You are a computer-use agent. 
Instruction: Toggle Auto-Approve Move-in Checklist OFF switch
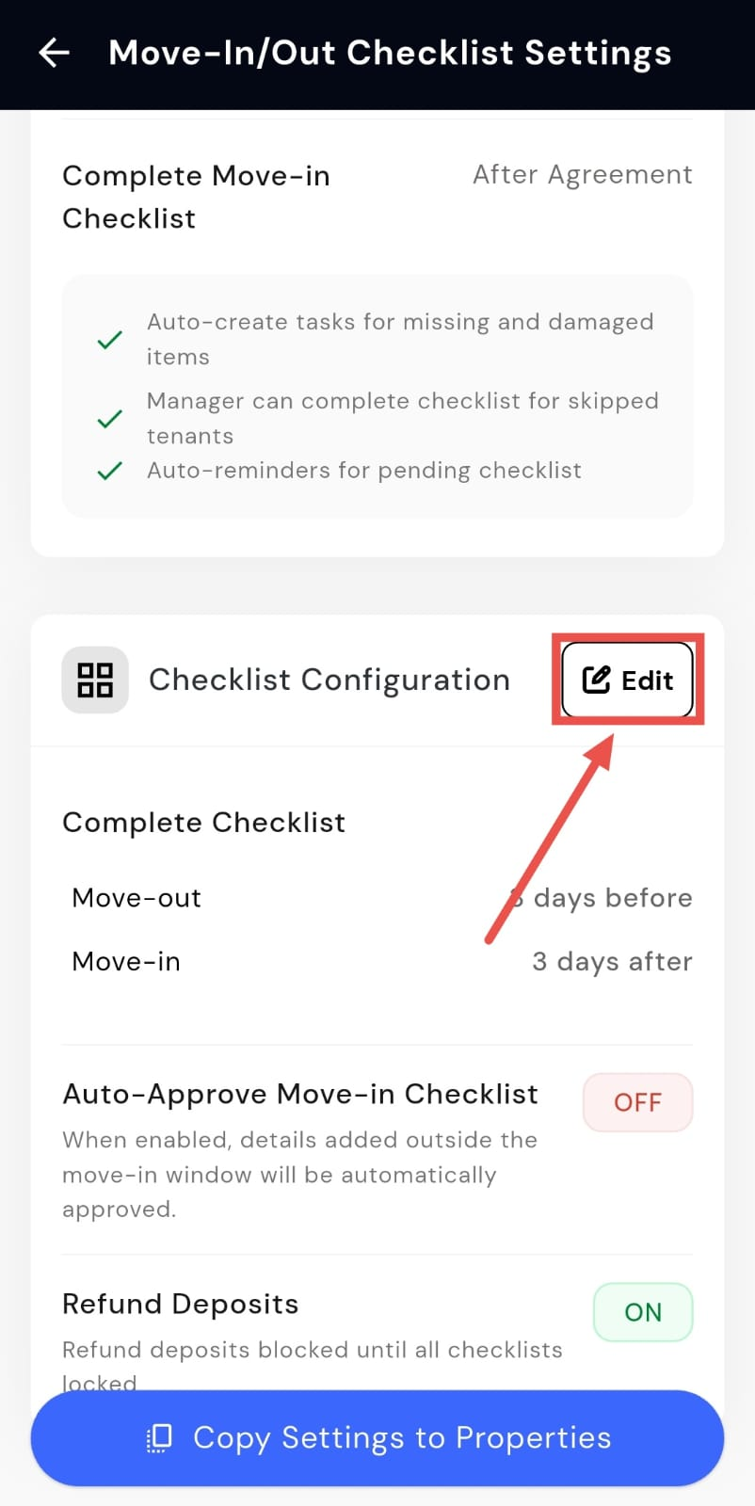point(637,1102)
